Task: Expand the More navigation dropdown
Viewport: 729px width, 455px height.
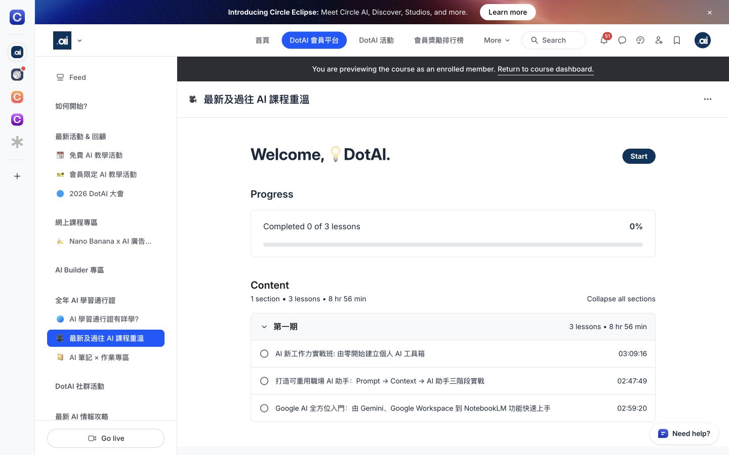Action: [x=497, y=40]
